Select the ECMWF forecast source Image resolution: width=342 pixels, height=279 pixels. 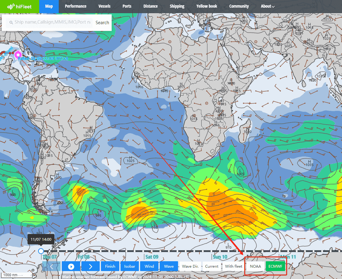[276, 266]
